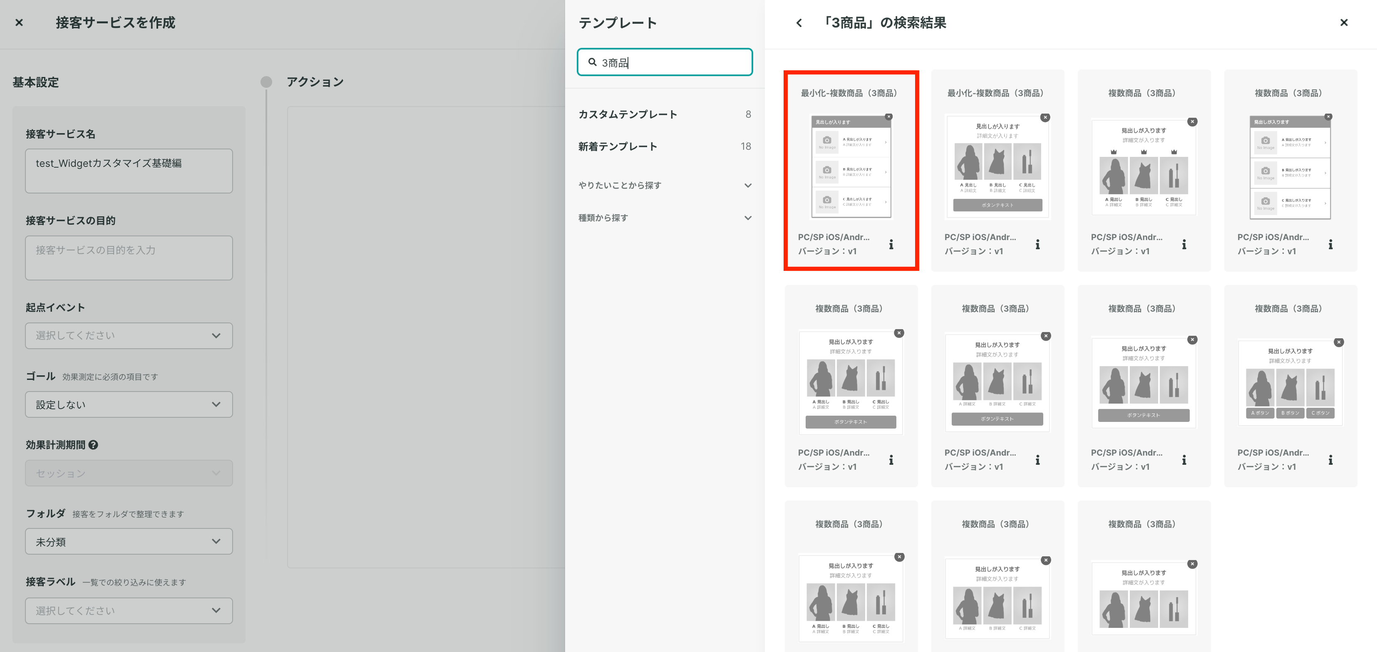Open the フォルダ dropdown showing 未分類
1377x652 pixels.
tap(129, 541)
